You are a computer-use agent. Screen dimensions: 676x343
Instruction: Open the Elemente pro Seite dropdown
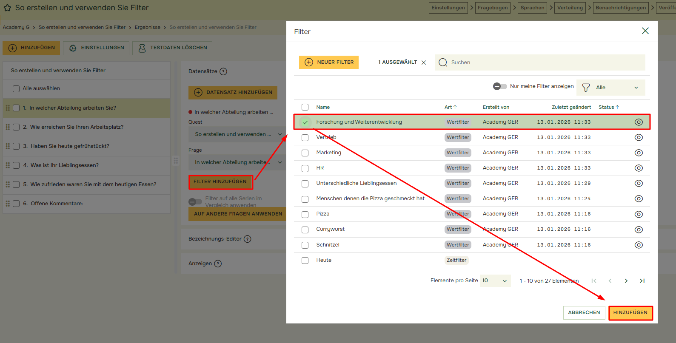click(495, 281)
